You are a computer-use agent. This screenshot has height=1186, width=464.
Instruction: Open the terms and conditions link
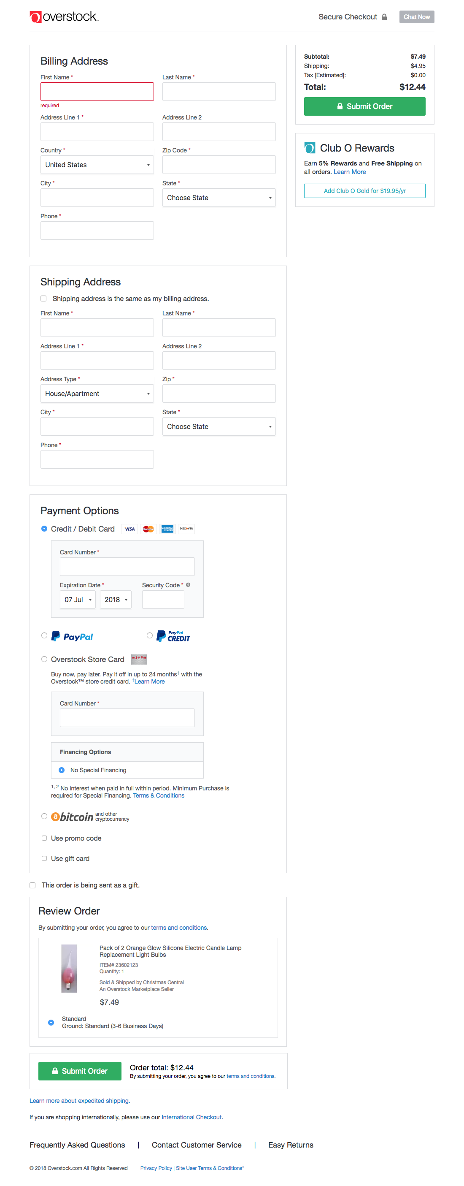click(179, 927)
